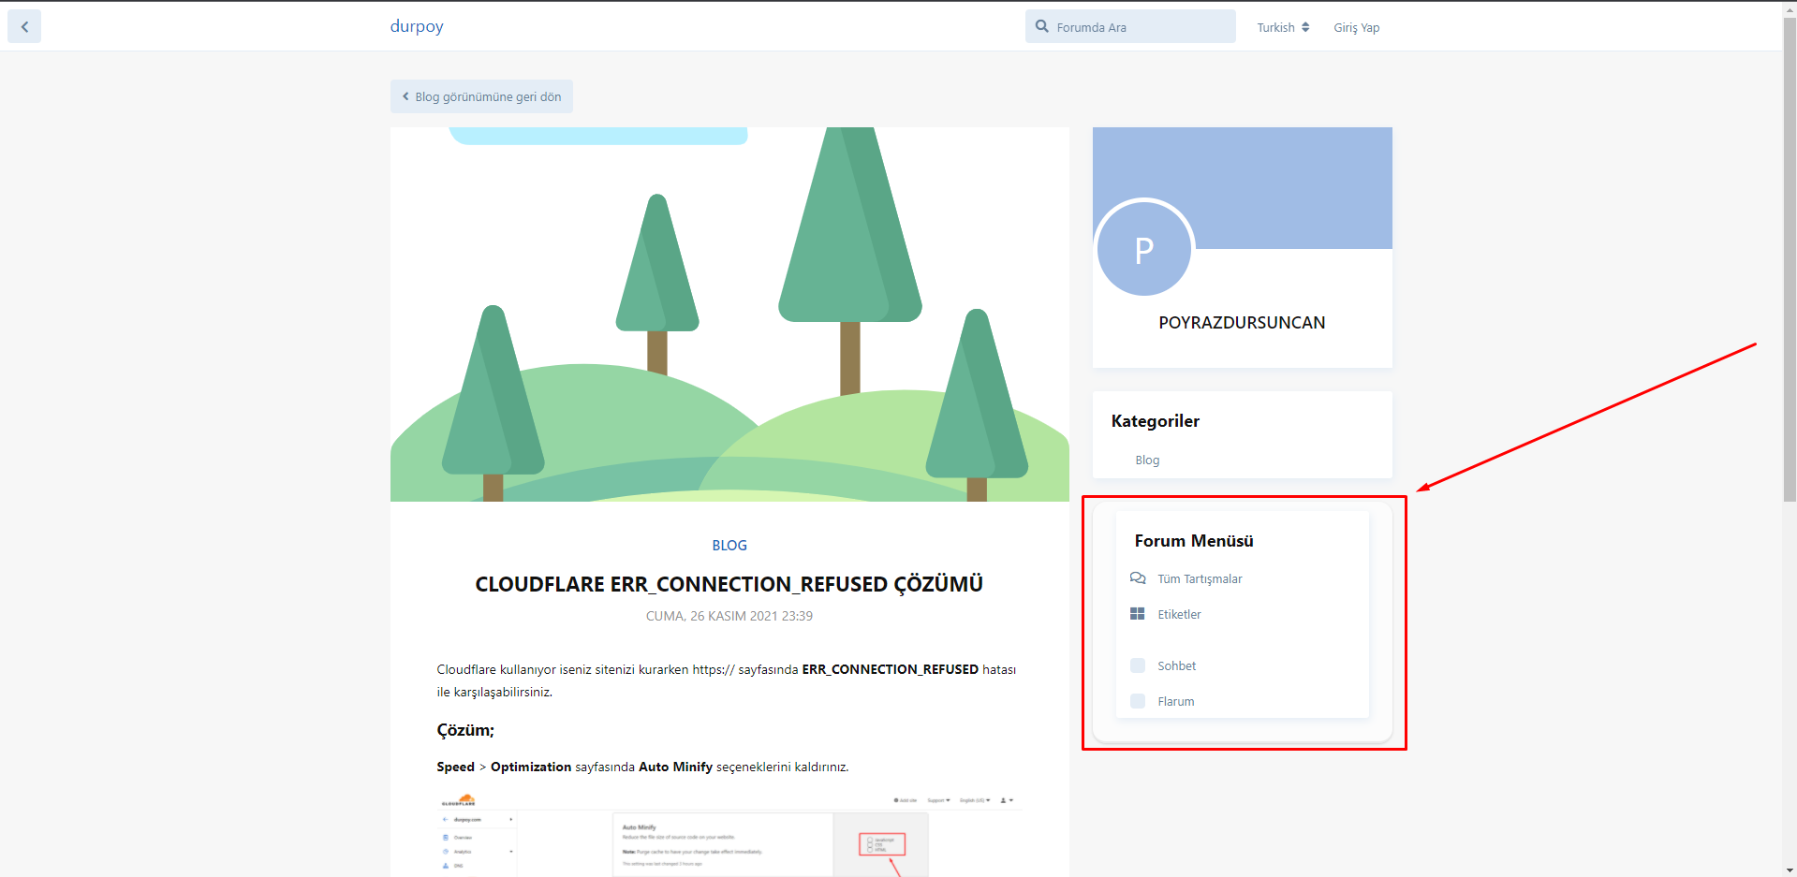Click the page vertical scrollbar thumb
The width and height of the screenshot is (1797, 877).
[1790, 257]
